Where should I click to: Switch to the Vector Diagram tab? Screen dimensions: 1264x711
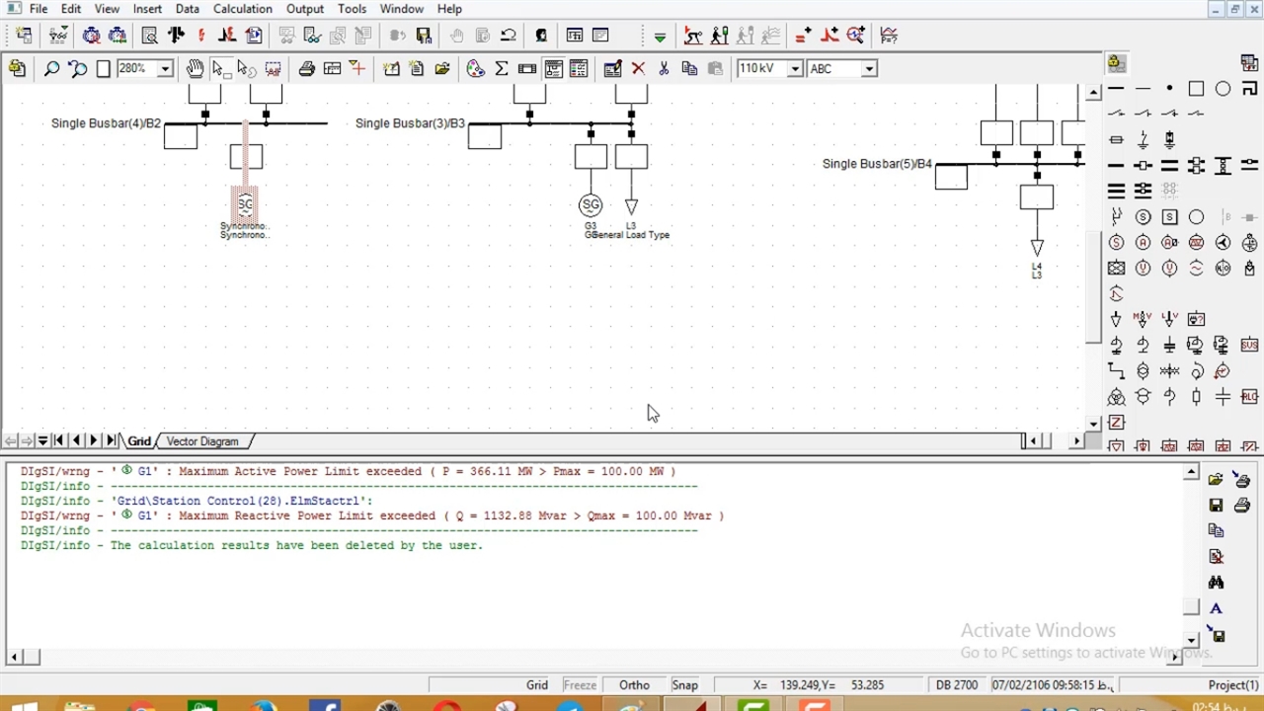202,441
